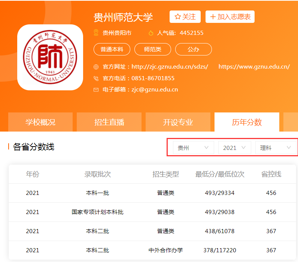Click the globe icon beside 官方网址
The height and width of the screenshot is (262, 298).
pos(96,67)
